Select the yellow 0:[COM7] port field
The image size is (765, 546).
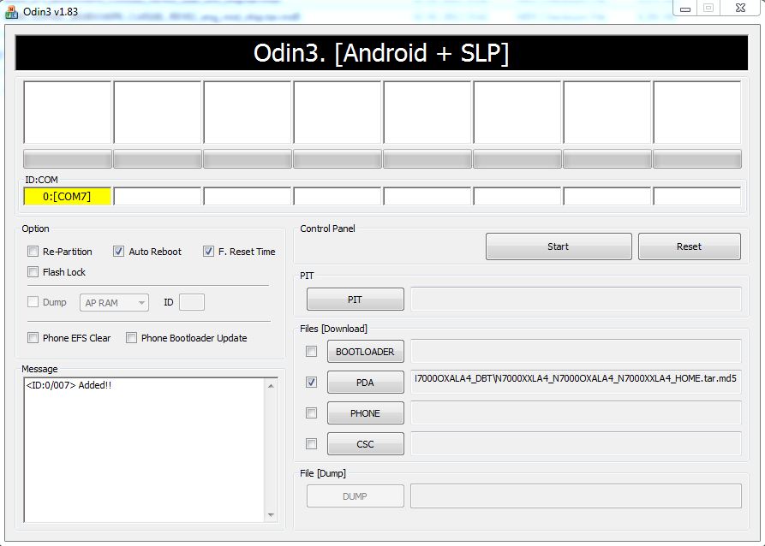coord(68,197)
